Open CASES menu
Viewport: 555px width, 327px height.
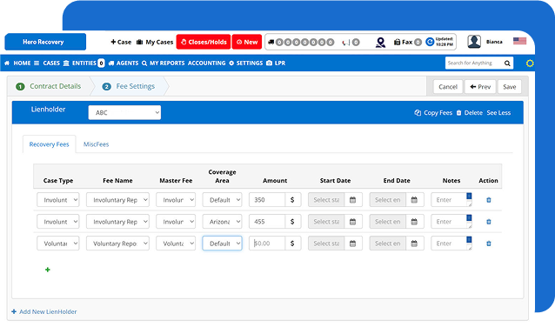click(47, 63)
